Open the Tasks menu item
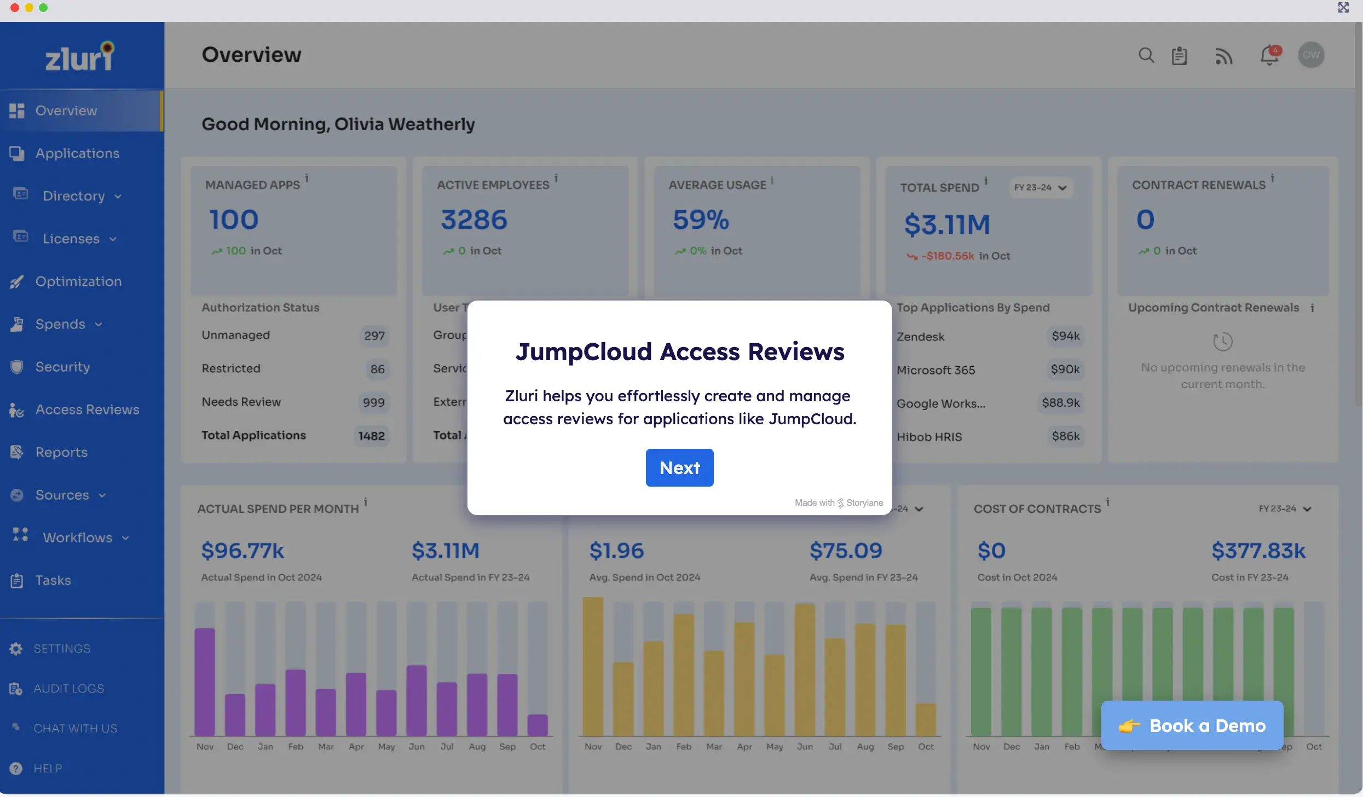 click(x=82, y=580)
